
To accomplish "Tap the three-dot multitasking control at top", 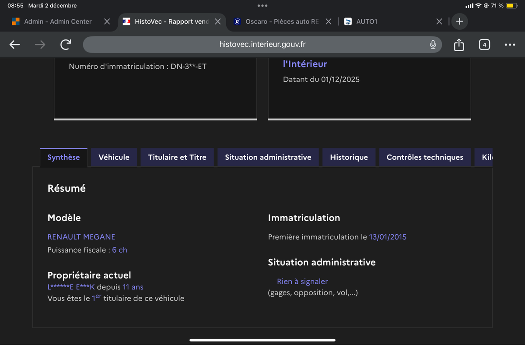I will pos(262,6).
